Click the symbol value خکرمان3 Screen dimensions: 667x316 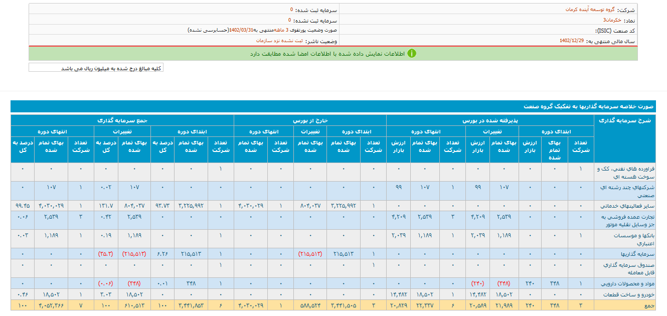[x=612, y=20]
